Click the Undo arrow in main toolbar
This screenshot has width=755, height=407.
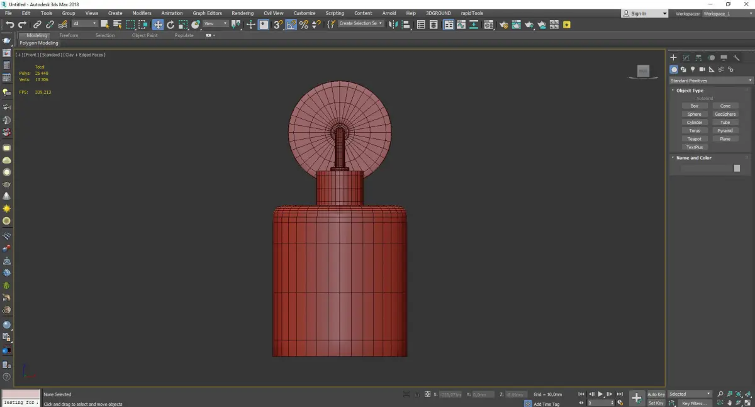[x=9, y=25]
